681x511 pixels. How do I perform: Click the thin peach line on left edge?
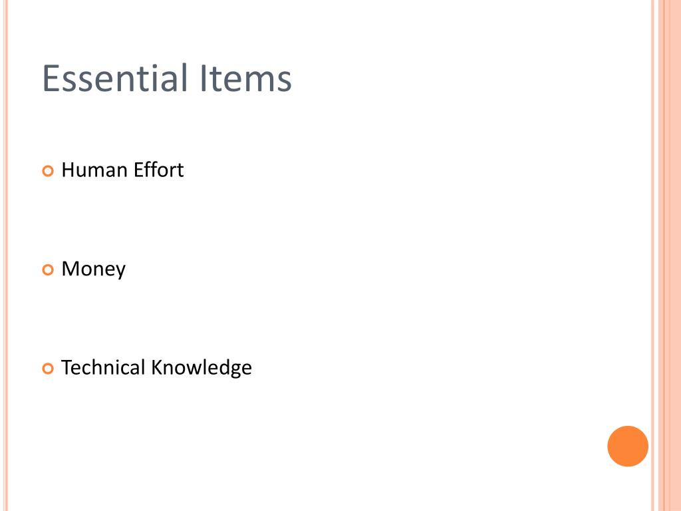(5, 255)
